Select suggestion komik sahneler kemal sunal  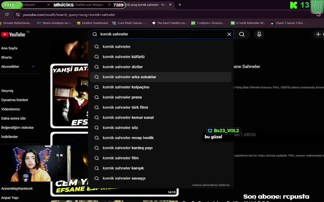click(x=161, y=117)
